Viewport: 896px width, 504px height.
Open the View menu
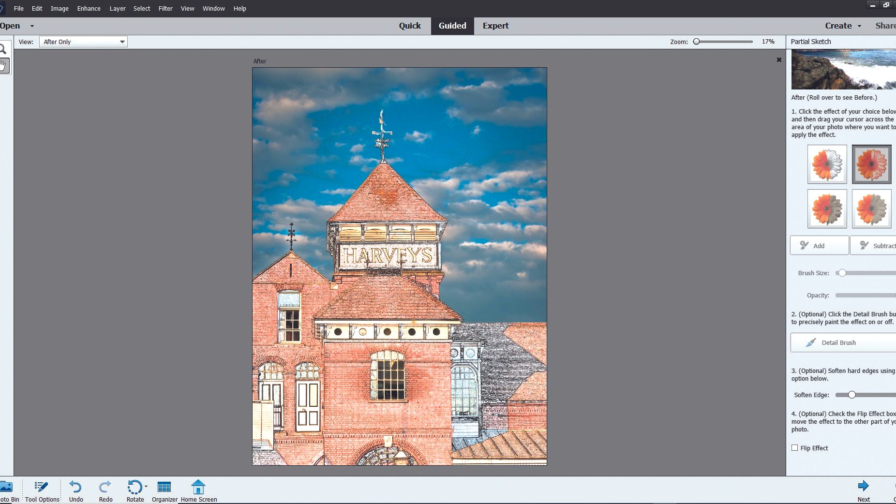click(x=187, y=8)
